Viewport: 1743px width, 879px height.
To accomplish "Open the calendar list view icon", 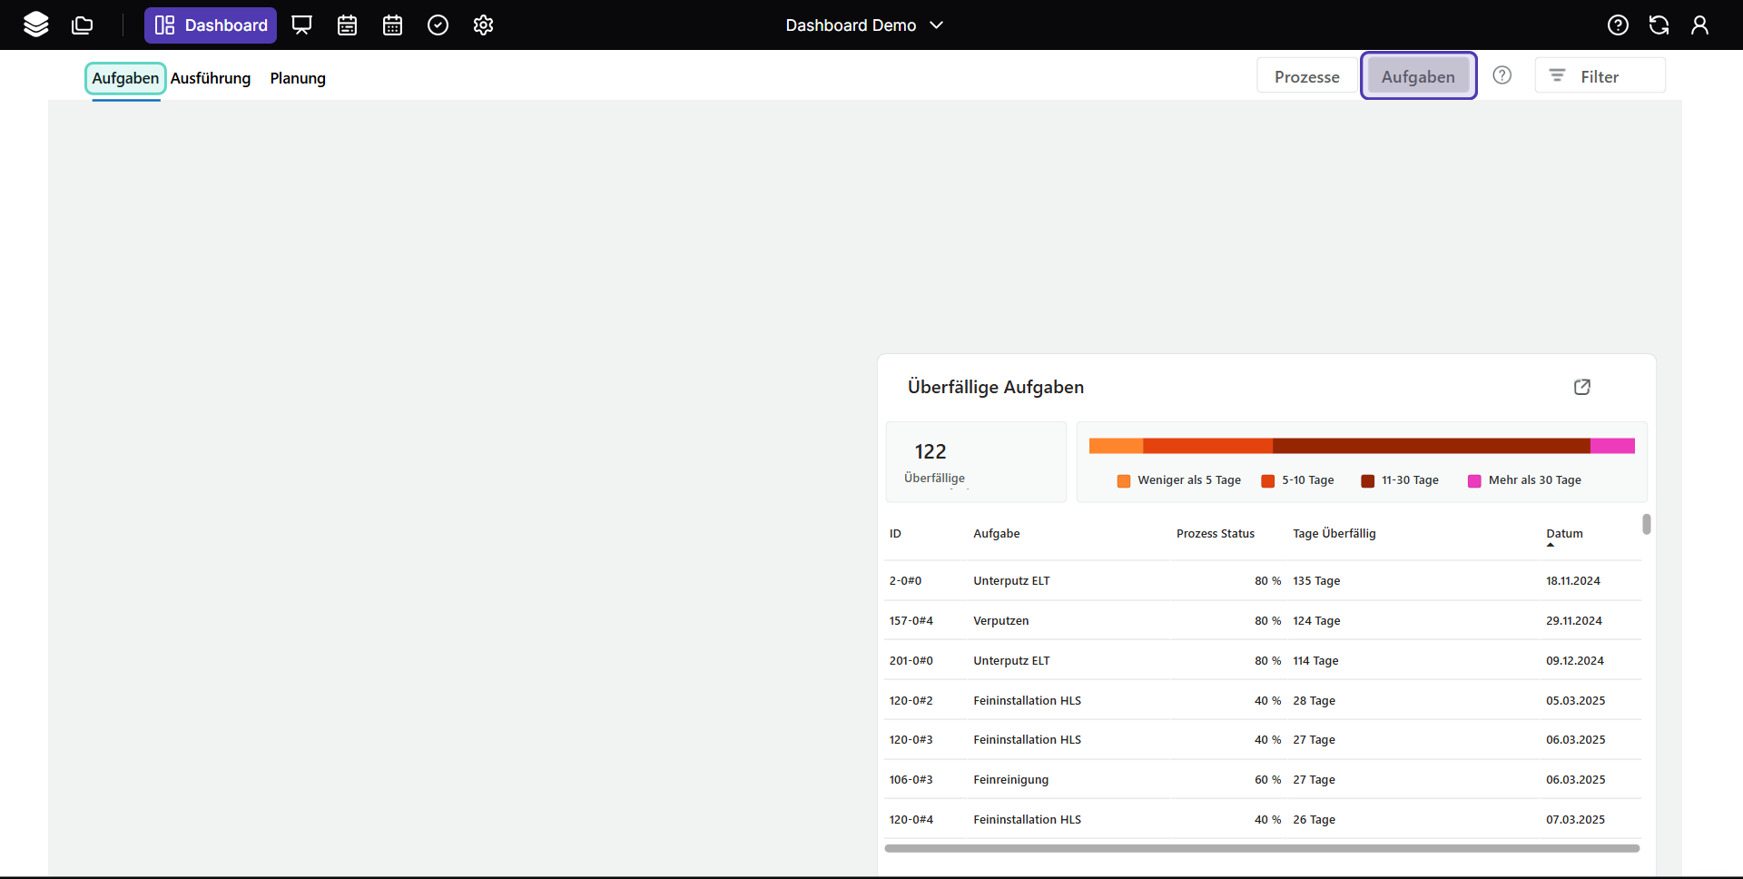I will click(347, 25).
